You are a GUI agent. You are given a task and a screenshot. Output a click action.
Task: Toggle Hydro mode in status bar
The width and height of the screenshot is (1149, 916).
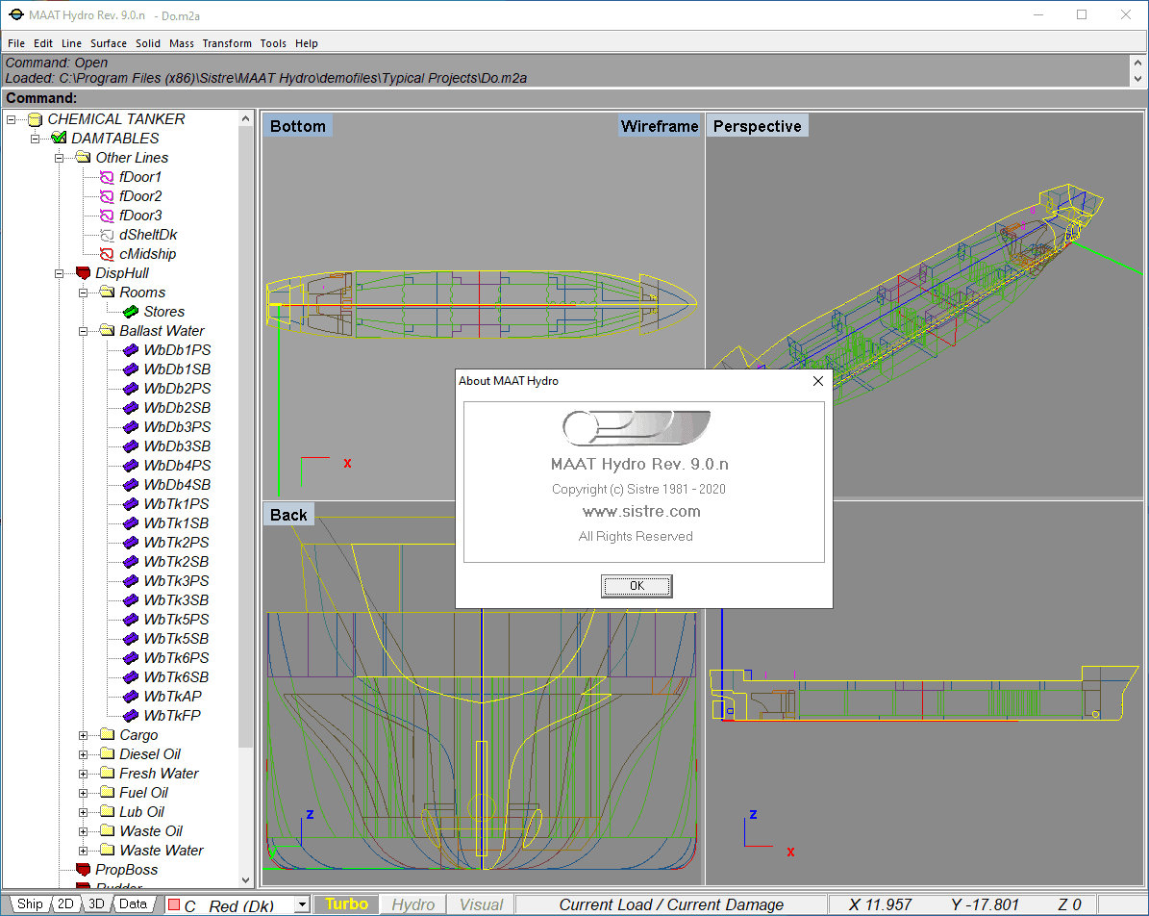(x=413, y=904)
